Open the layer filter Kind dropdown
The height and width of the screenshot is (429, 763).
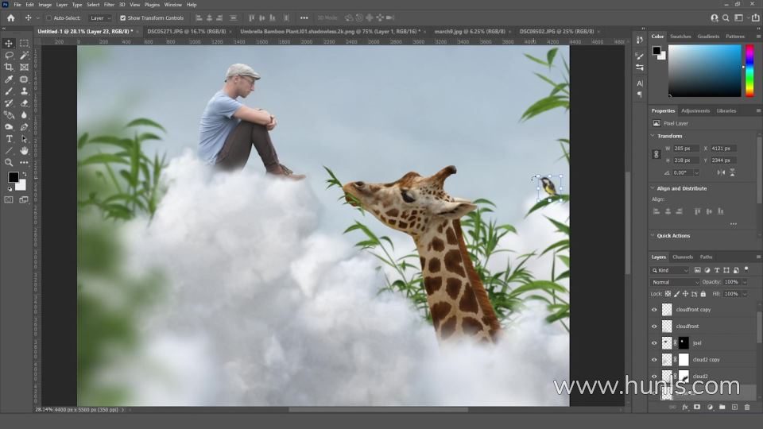pyautogui.click(x=672, y=270)
